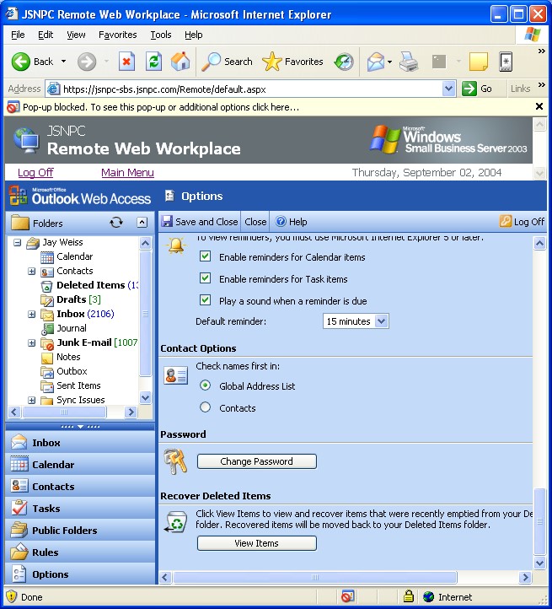Expand the Inbox folder tree node
This screenshot has height=609, width=552.
point(31,315)
